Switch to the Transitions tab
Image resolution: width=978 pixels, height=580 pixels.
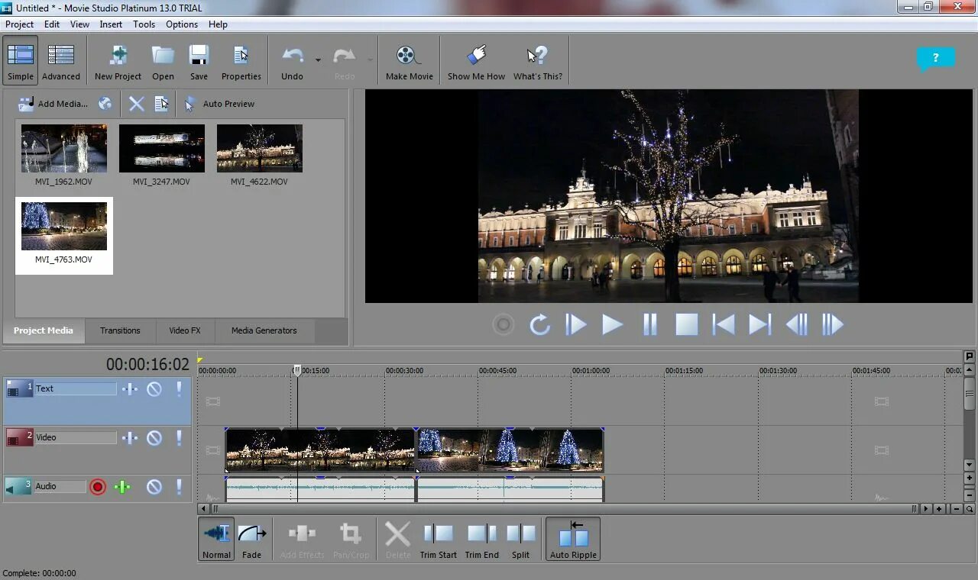tap(120, 330)
